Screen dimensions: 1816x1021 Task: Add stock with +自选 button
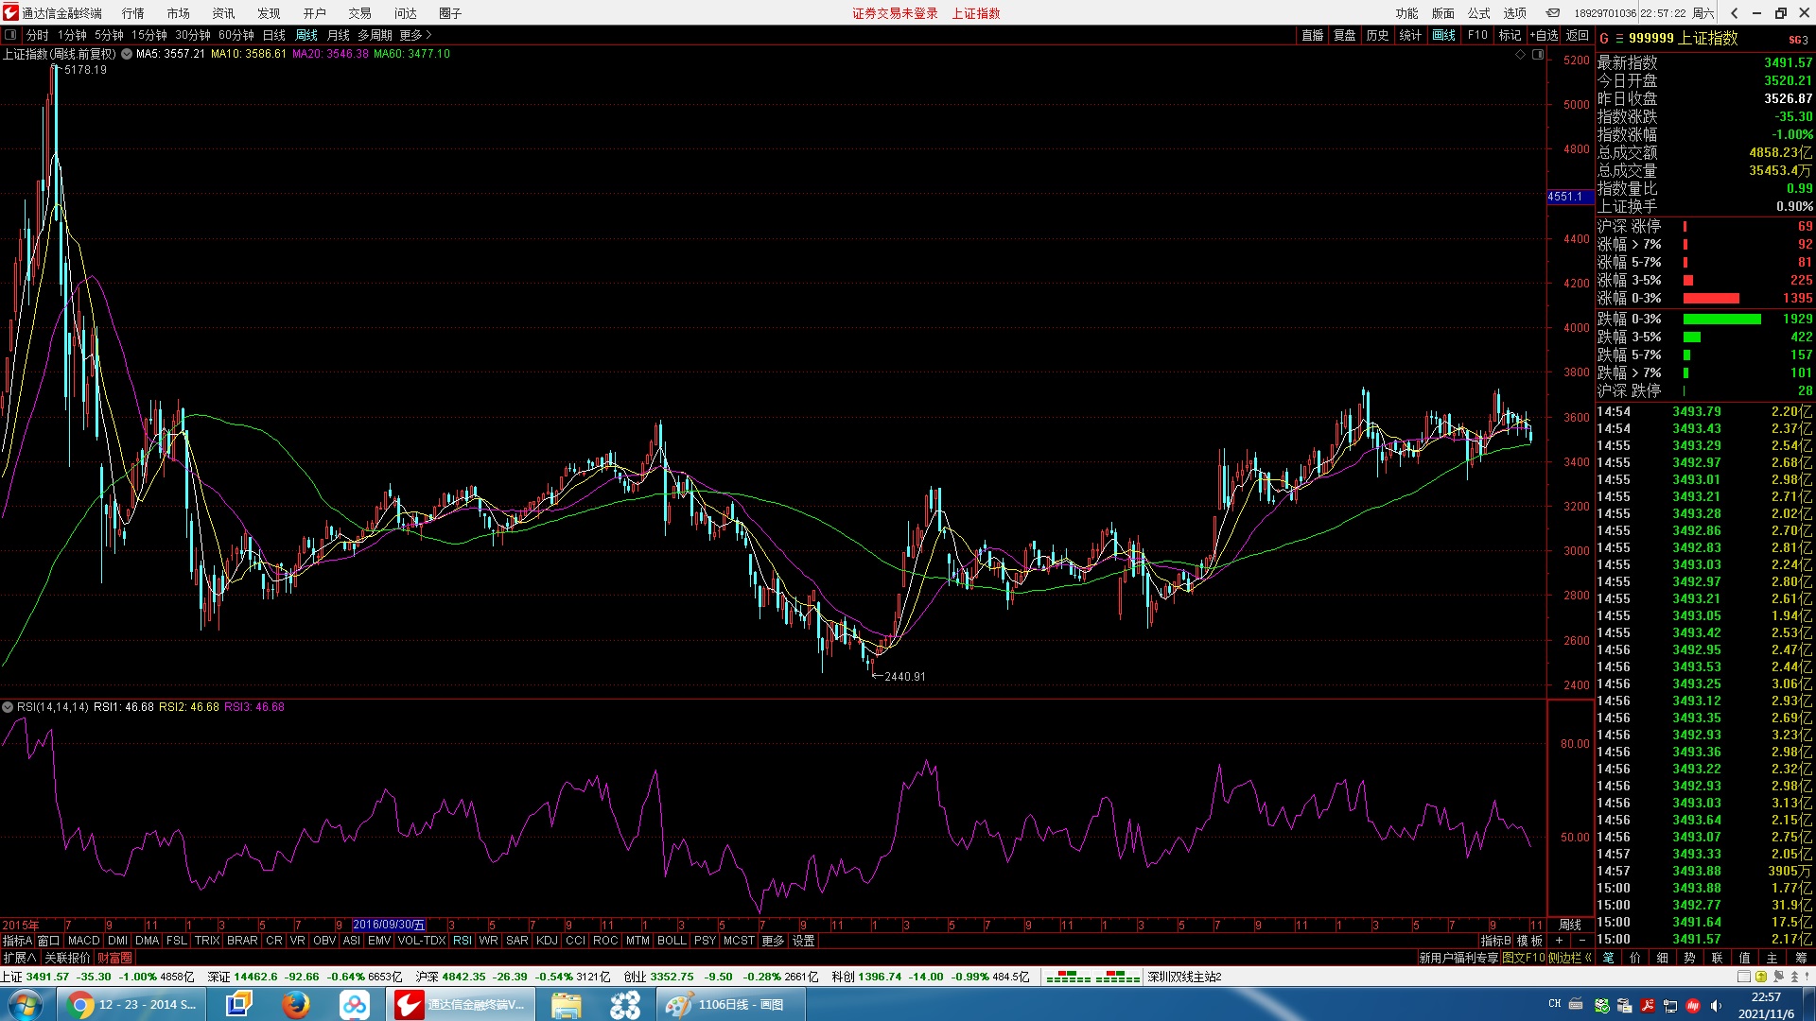pyautogui.click(x=1544, y=35)
